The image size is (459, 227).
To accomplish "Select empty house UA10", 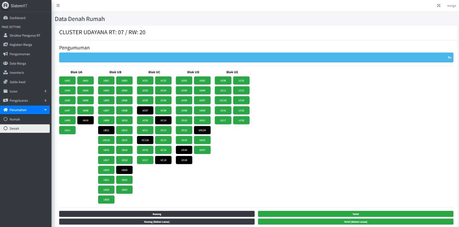I will 85,120.
